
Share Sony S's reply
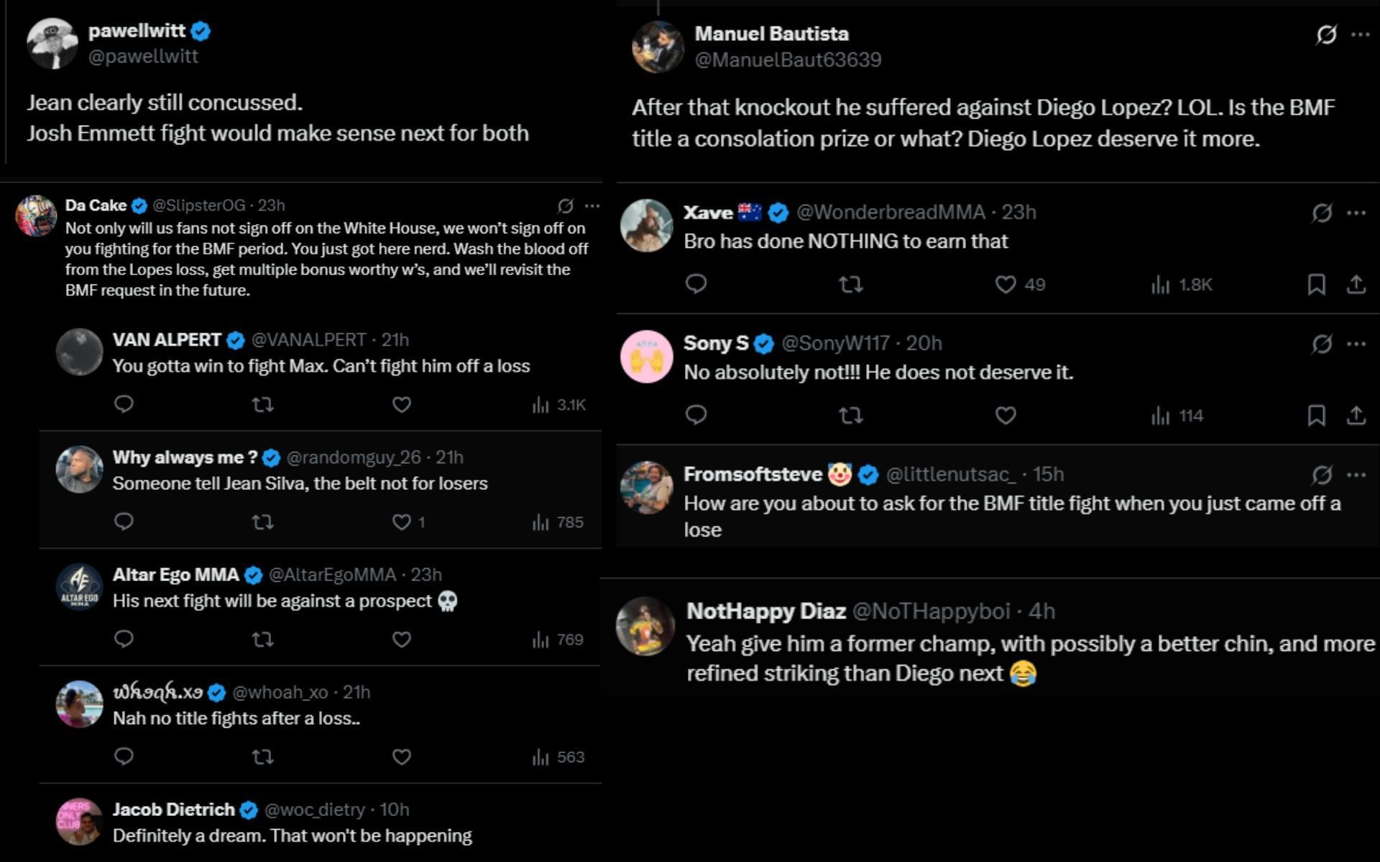[x=1356, y=416]
